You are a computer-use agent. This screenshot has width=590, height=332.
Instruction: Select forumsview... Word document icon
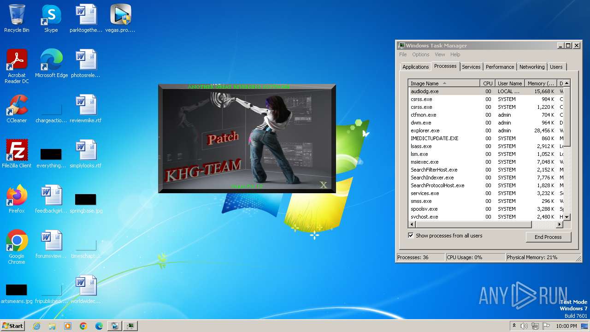coord(51,244)
